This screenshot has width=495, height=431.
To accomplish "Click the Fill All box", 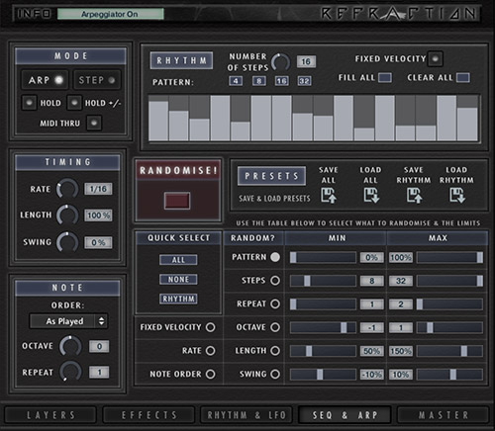I will (385, 78).
